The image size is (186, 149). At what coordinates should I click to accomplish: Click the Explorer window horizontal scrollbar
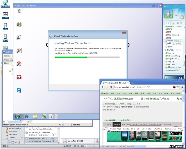coord(16,122)
